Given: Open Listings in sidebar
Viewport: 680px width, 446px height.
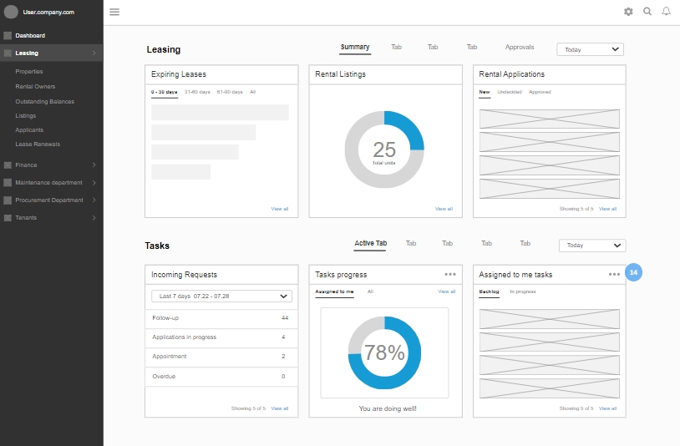Looking at the screenshot, I should tap(26, 116).
